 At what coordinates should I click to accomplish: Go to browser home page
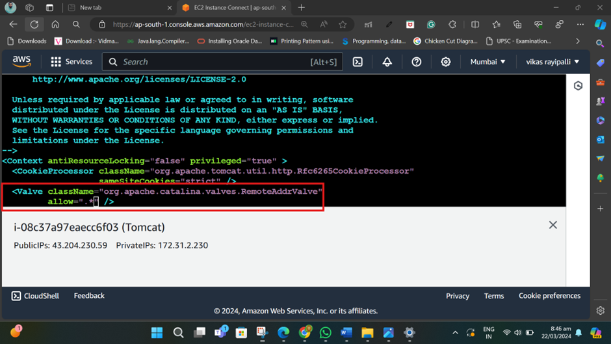tap(55, 25)
